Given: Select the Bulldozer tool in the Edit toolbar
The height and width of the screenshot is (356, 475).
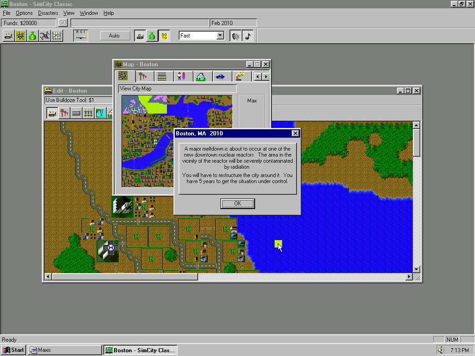Looking at the screenshot, I should tap(52, 113).
